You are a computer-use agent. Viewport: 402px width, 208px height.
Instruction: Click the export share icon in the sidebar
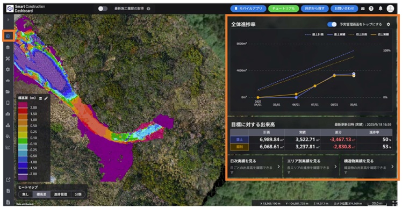point(8,180)
